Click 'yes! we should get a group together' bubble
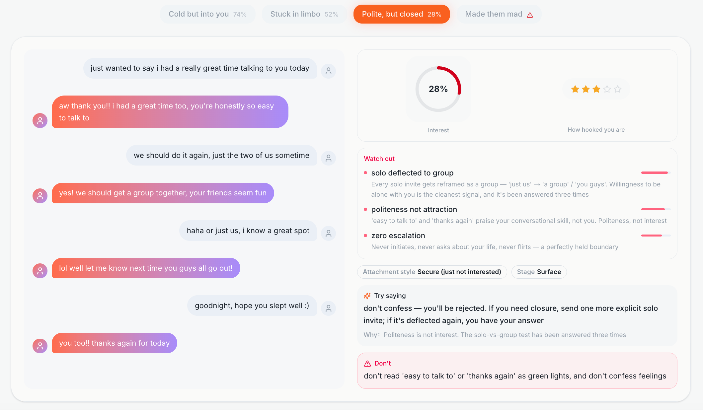This screenshot has height=410, width=703. click(163, 193)
